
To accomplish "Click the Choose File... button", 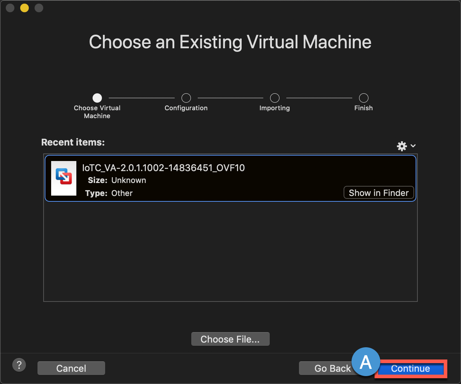I will click(x=230, y=339).
